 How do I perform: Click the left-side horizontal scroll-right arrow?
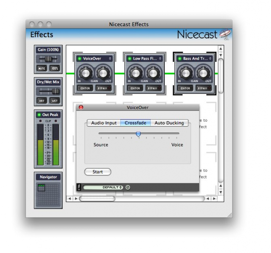tap(76, 198)
